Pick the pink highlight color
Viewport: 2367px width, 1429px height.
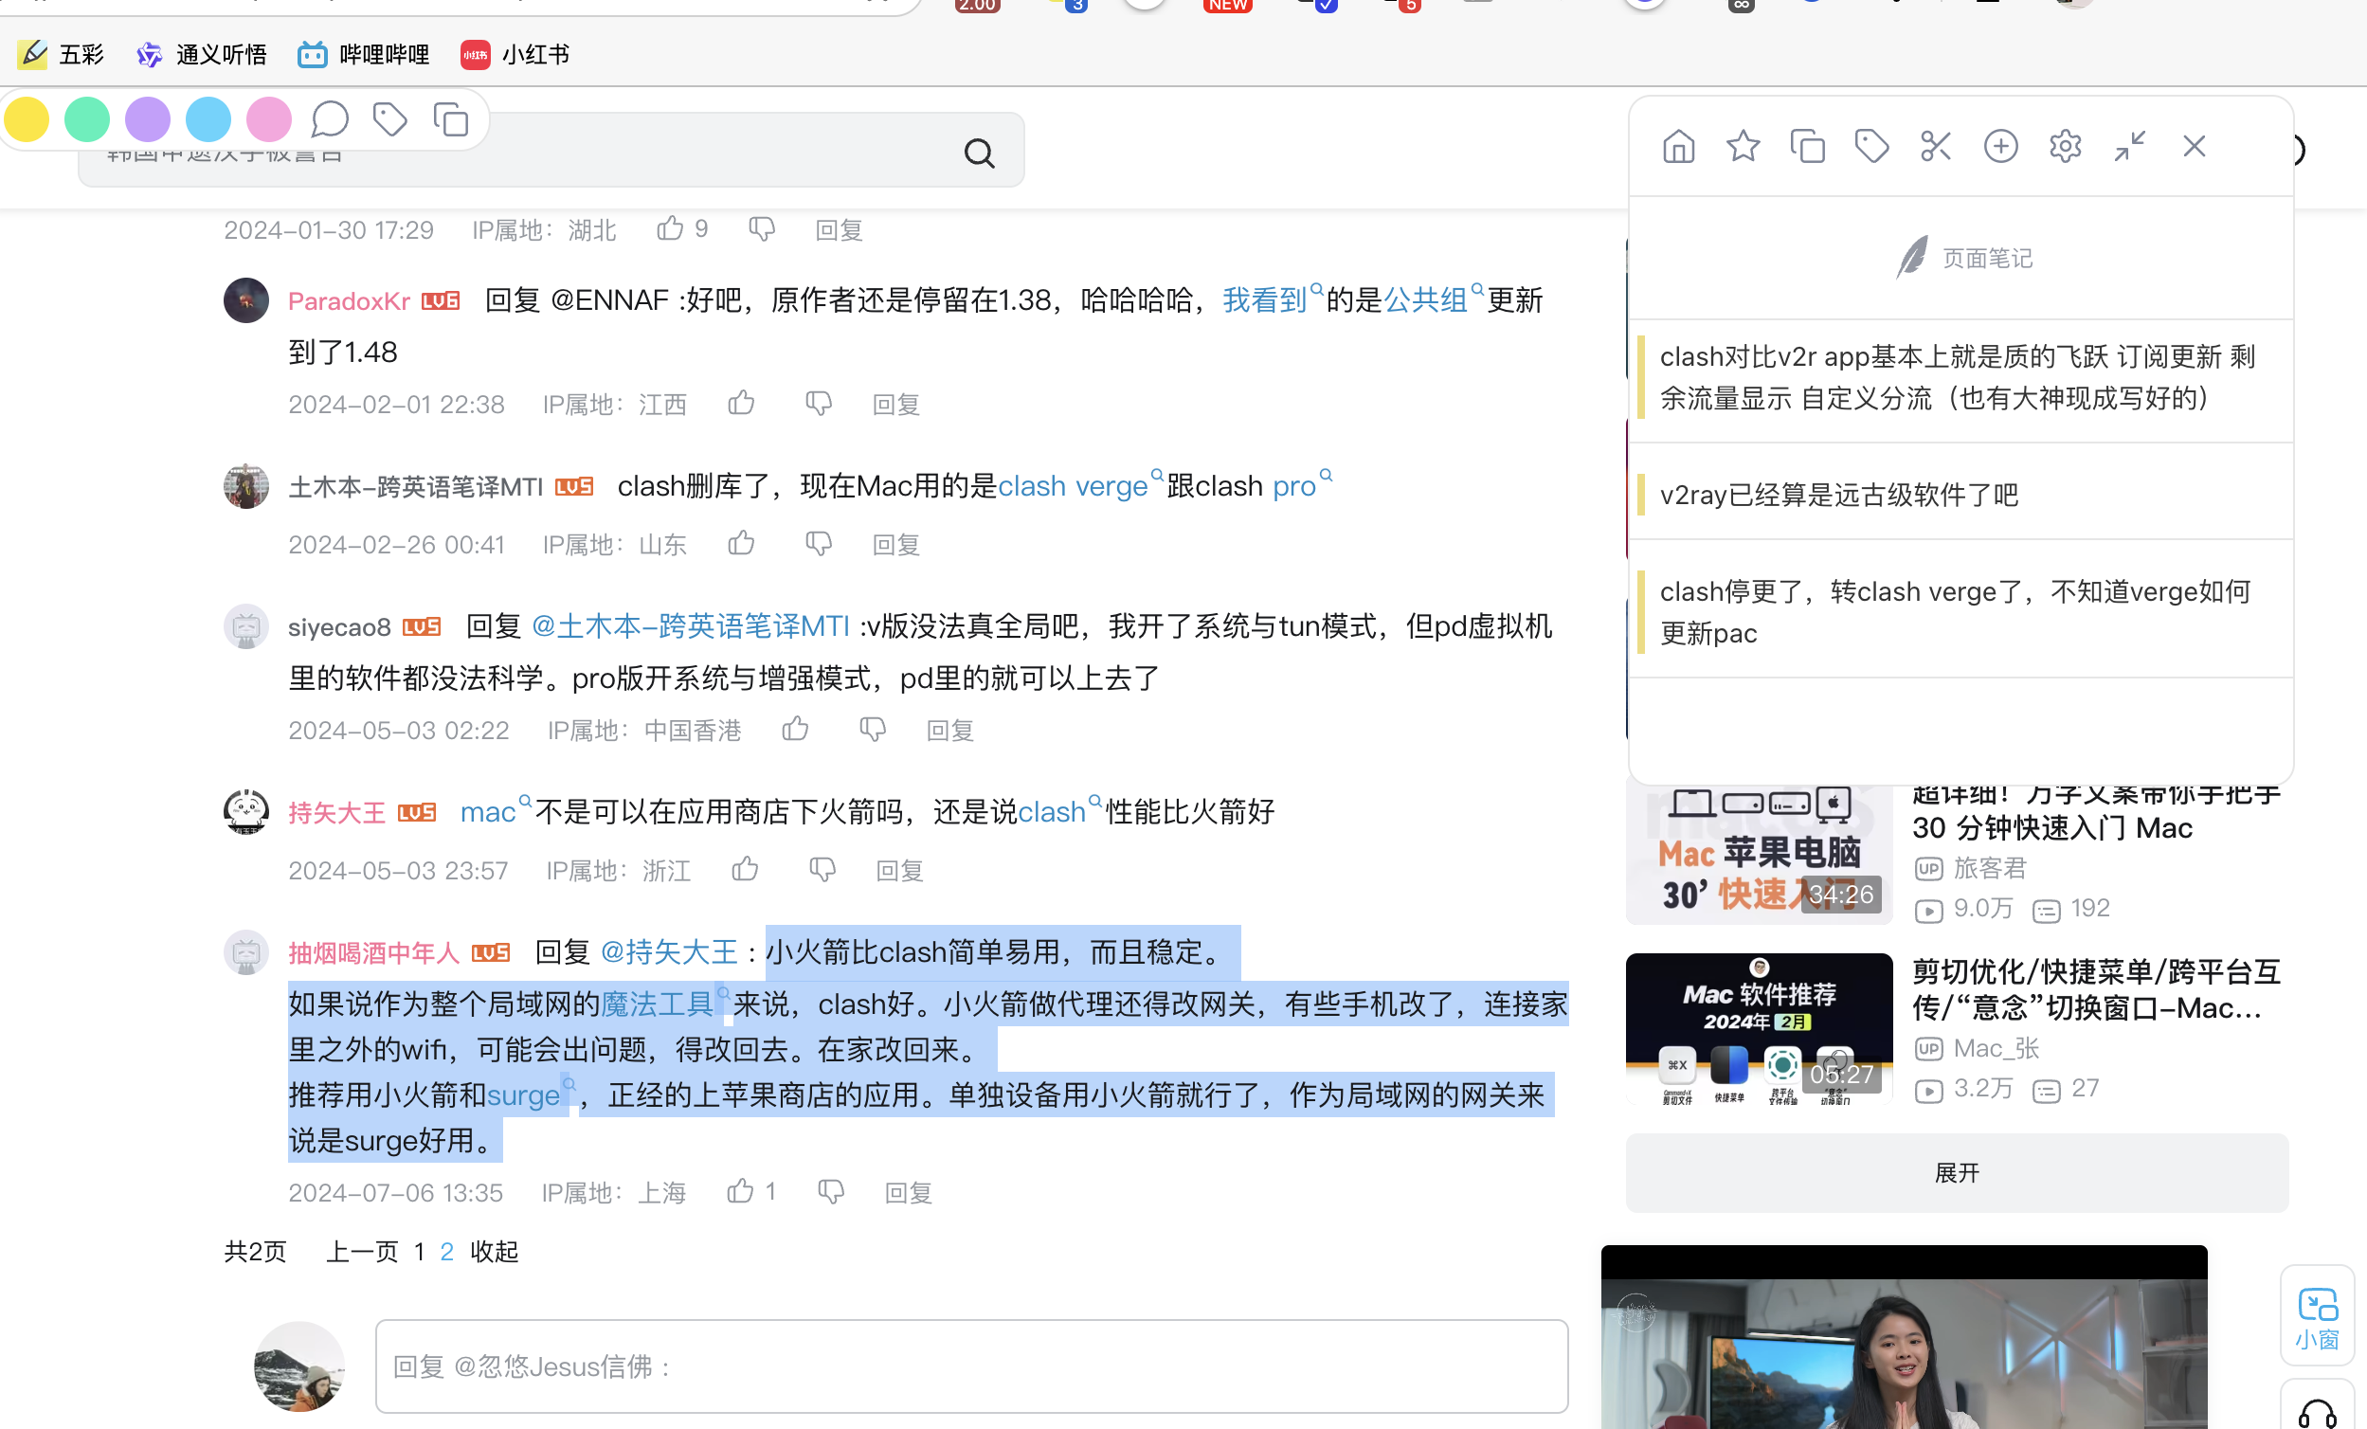(269, 120)
